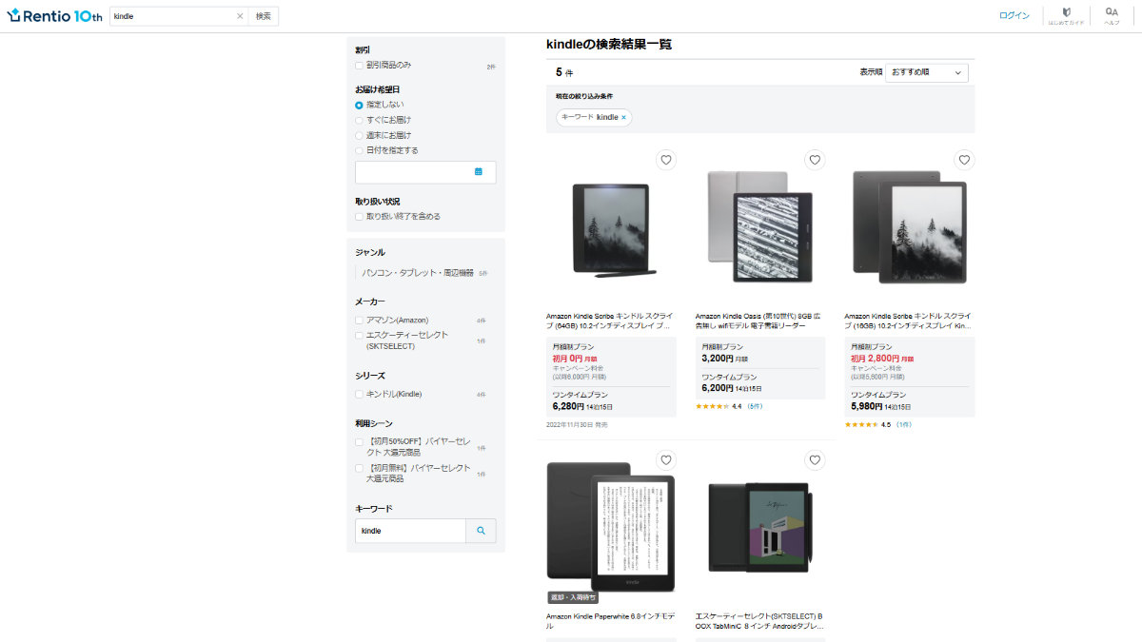Favorite the Kindle Scribe 16GB with heart
This screenshot has height=642, width=1142.
point(964,160)
